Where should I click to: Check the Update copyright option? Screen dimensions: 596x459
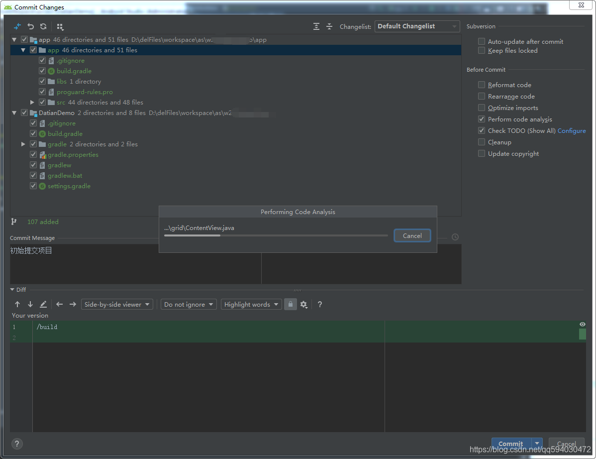pyautogui.click(x=481, y=153)
